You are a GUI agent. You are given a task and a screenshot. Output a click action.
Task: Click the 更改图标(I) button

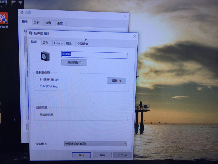(74, 63)
